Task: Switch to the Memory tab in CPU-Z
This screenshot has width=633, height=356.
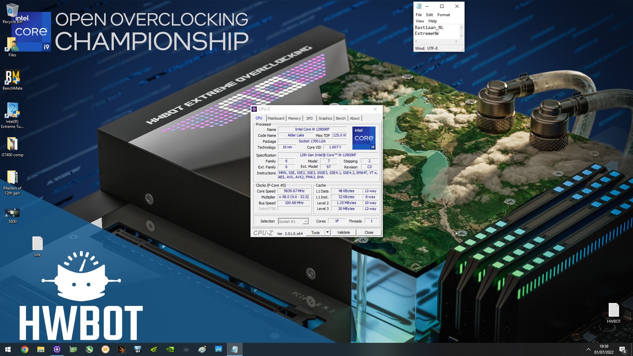Action: click(294, 118)
